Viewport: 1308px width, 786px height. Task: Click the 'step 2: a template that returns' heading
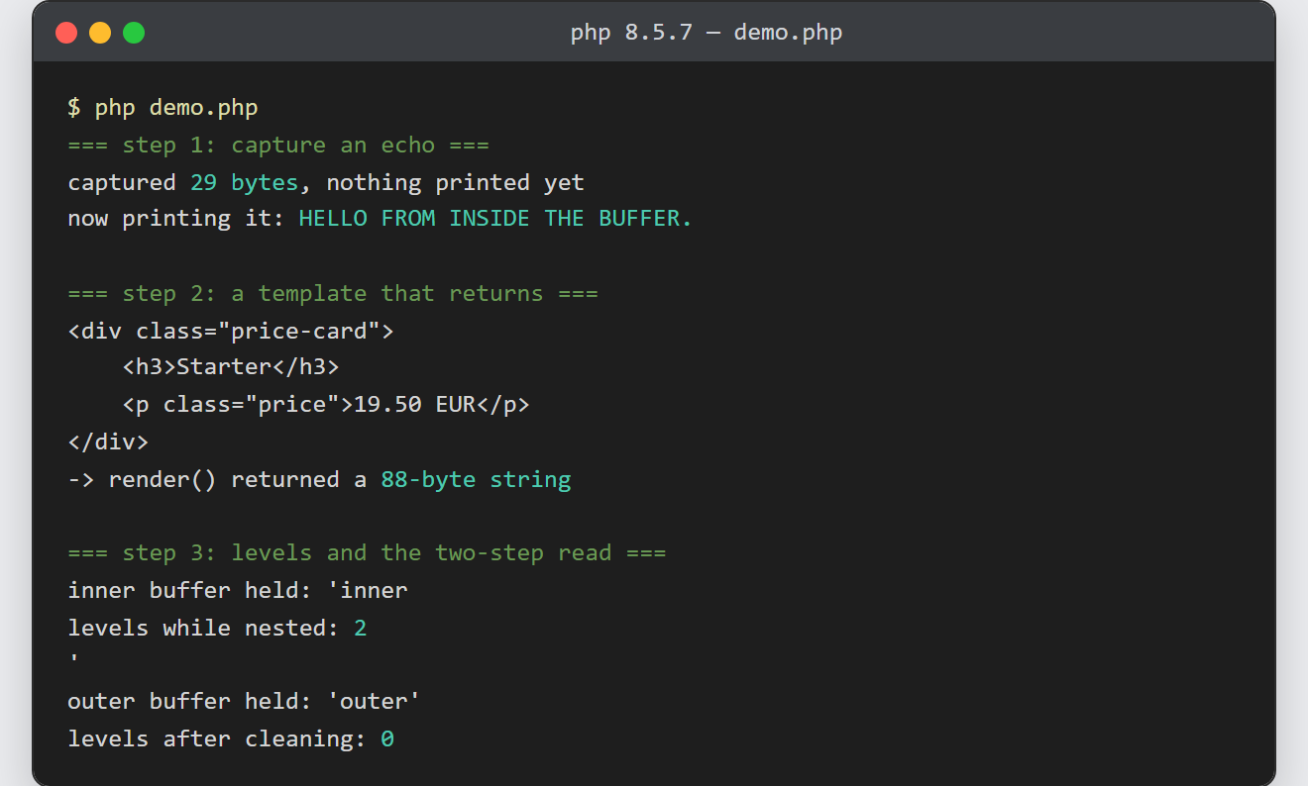[x=333, y=294]
